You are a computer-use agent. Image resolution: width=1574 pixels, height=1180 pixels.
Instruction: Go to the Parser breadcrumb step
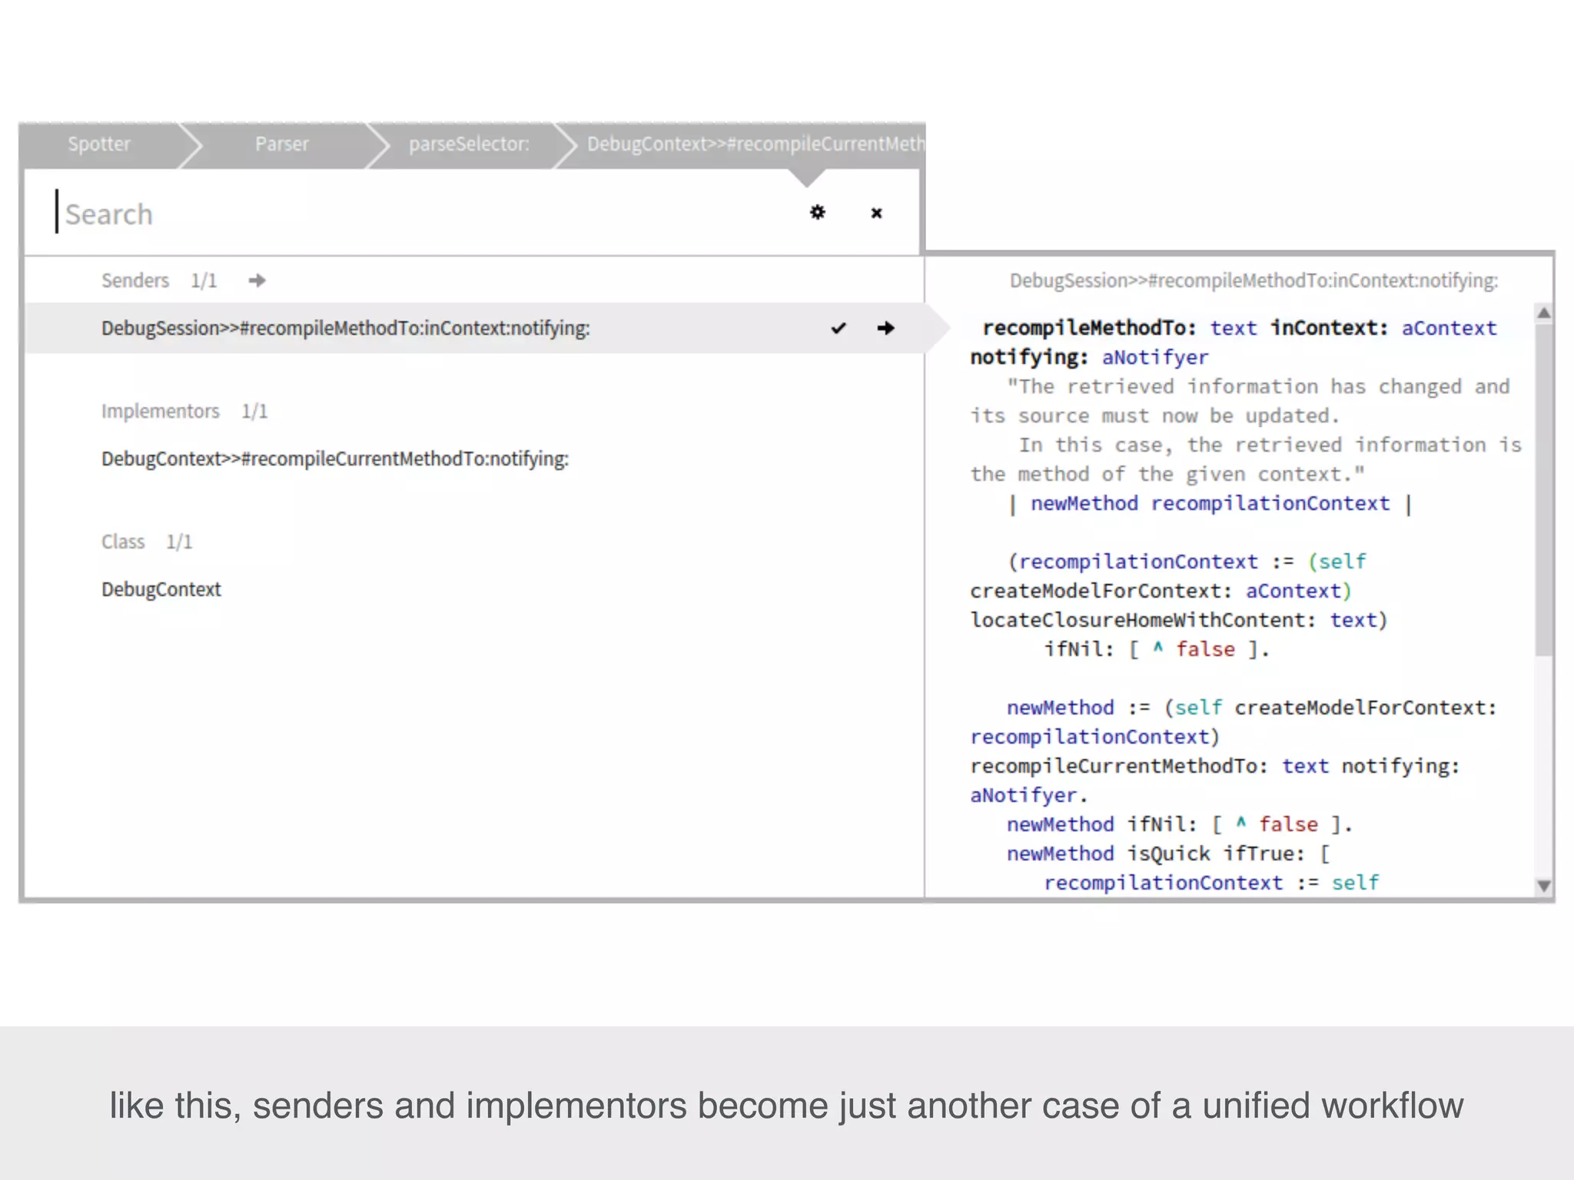tap(282, 144)
